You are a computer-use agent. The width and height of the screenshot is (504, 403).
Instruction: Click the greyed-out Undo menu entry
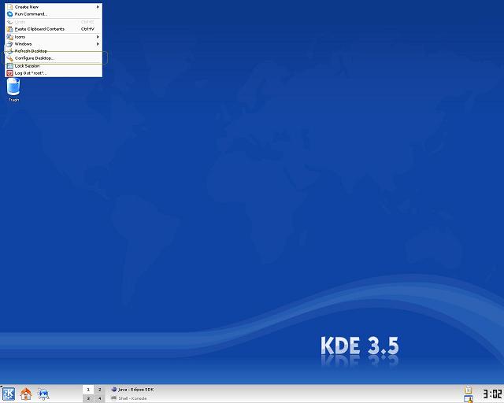pyautogui.click(x=54, y=22)
